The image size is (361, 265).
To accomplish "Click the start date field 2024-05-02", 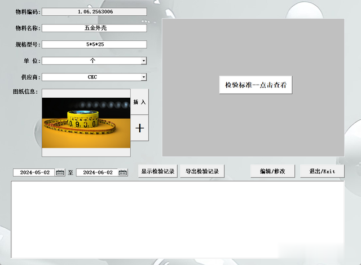I will 34,172.
